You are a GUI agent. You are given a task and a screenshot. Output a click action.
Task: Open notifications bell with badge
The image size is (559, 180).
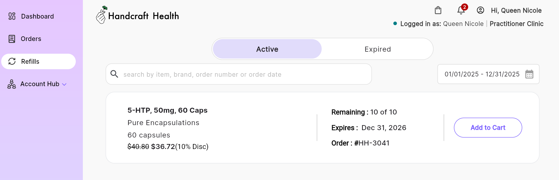tap(461, 10)
